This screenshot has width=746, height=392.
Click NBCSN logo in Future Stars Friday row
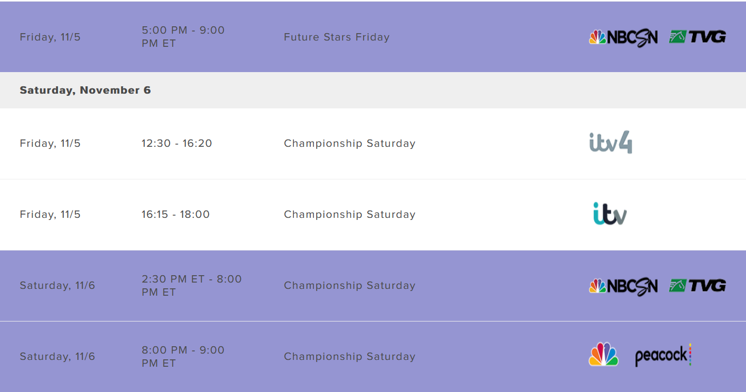[x=623, y=37]
